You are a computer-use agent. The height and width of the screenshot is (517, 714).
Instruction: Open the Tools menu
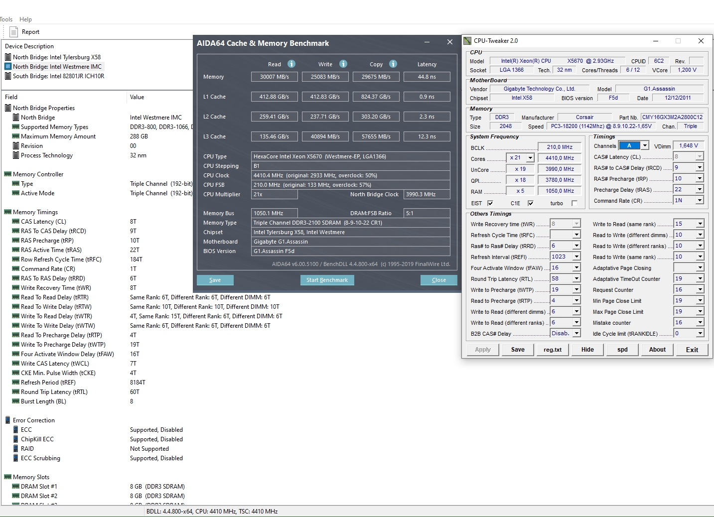tap(6, 19)
